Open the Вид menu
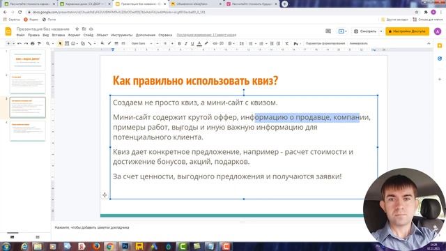 (46, 35)
